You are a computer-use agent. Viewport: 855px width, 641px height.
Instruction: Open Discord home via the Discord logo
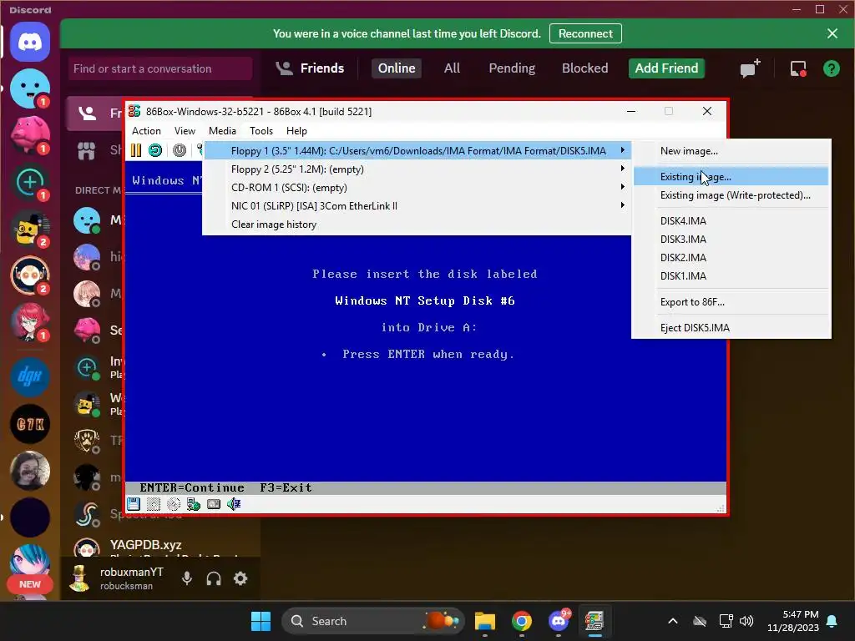pos(30,42)
